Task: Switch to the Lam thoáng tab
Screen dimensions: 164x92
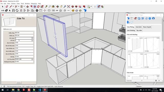Action: coord(131,30)
